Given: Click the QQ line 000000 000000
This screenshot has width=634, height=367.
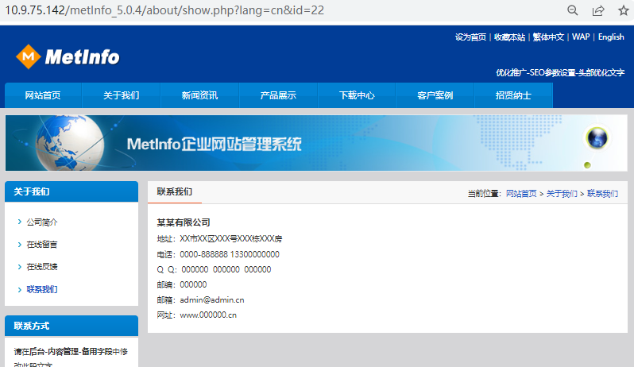Looking at the screenshot, I should pyautogui.click(x=214, y=269).
